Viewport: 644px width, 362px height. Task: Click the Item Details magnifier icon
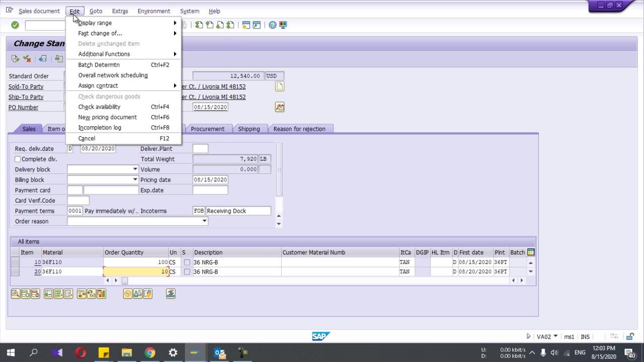point(16,294)
